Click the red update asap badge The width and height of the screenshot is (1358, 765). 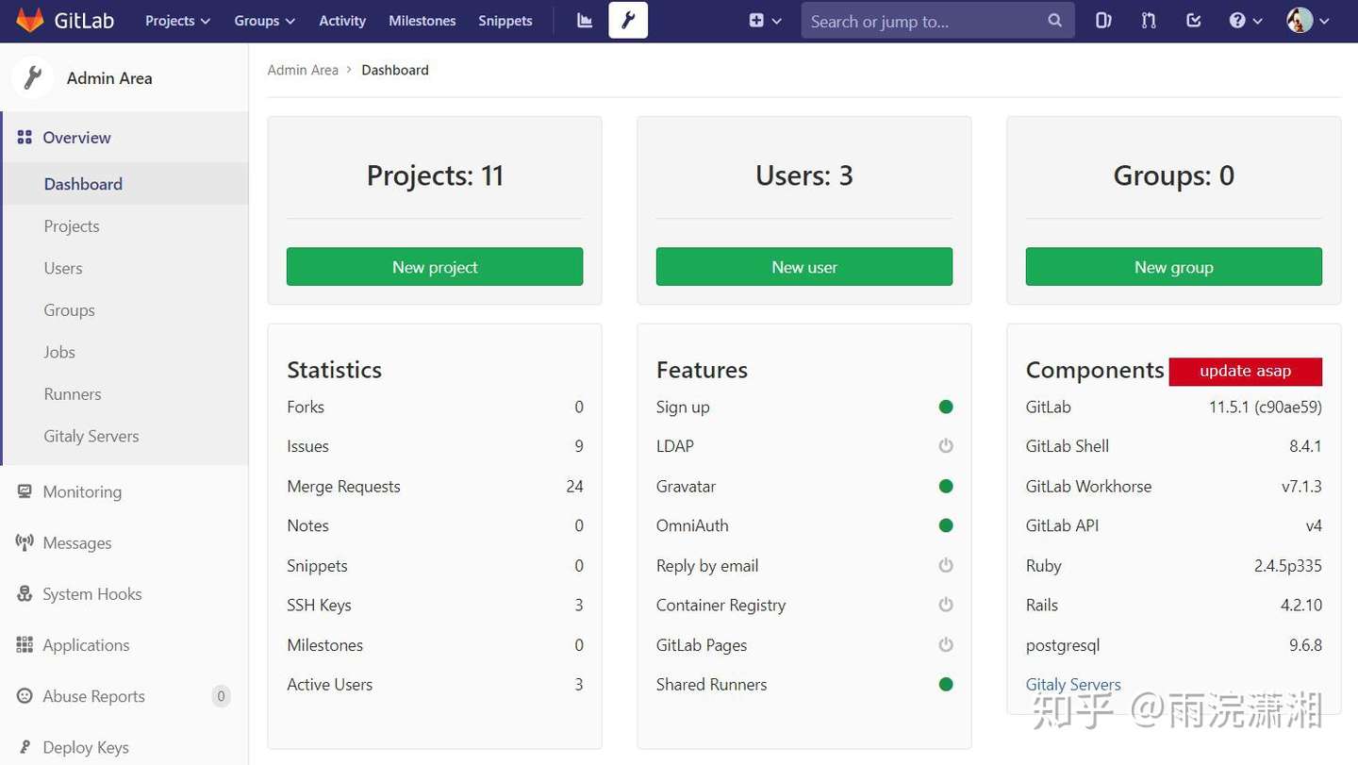[x=1245, y=371]
